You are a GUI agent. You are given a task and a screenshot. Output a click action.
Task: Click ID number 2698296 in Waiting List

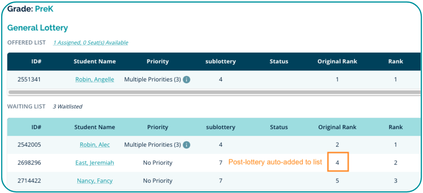coord(29,163)
